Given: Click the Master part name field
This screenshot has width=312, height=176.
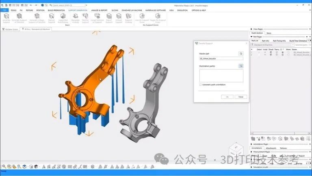Looking at the screenshot, I should [x=221, y=59].
